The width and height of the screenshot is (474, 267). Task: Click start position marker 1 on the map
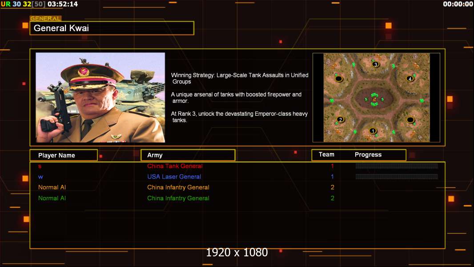pos(373,131)
